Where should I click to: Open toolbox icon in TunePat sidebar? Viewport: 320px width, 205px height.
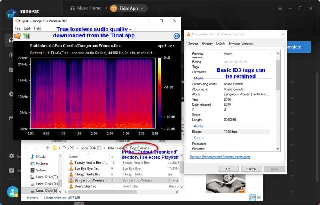11,118
